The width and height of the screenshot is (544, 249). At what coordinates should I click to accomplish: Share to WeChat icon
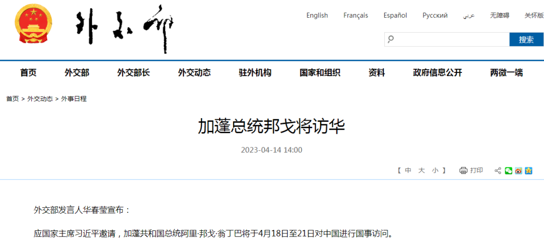coord(508,171)
